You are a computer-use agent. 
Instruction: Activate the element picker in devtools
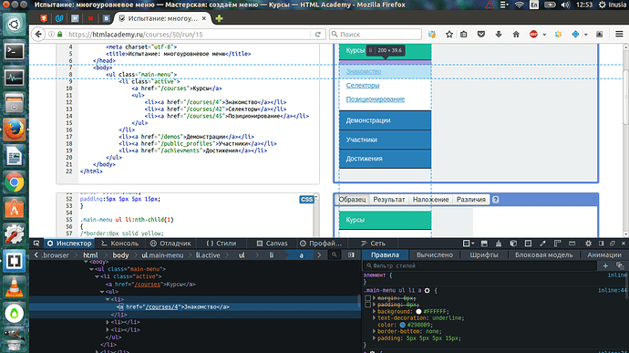(x=36, y=244)
